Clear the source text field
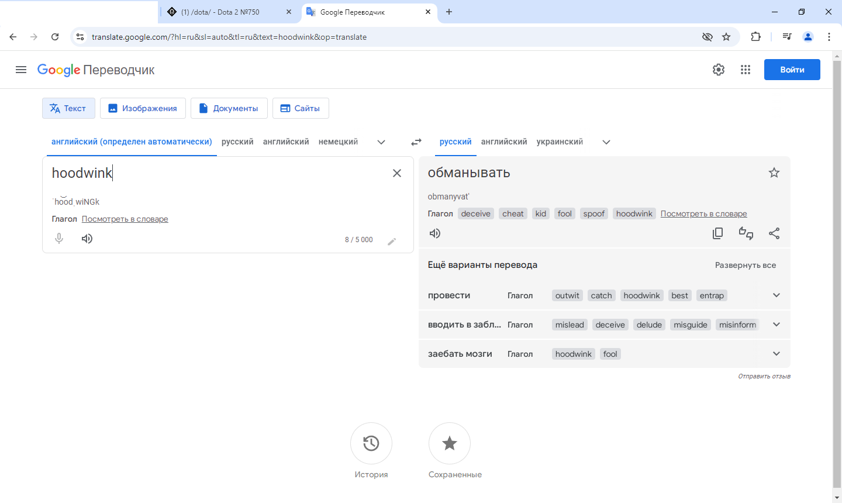The width and height of the screenshot is (842, 503). [397, 173]
